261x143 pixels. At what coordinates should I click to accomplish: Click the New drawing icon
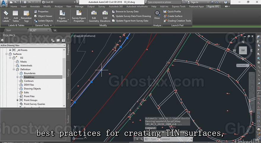[x=11, y=2]
